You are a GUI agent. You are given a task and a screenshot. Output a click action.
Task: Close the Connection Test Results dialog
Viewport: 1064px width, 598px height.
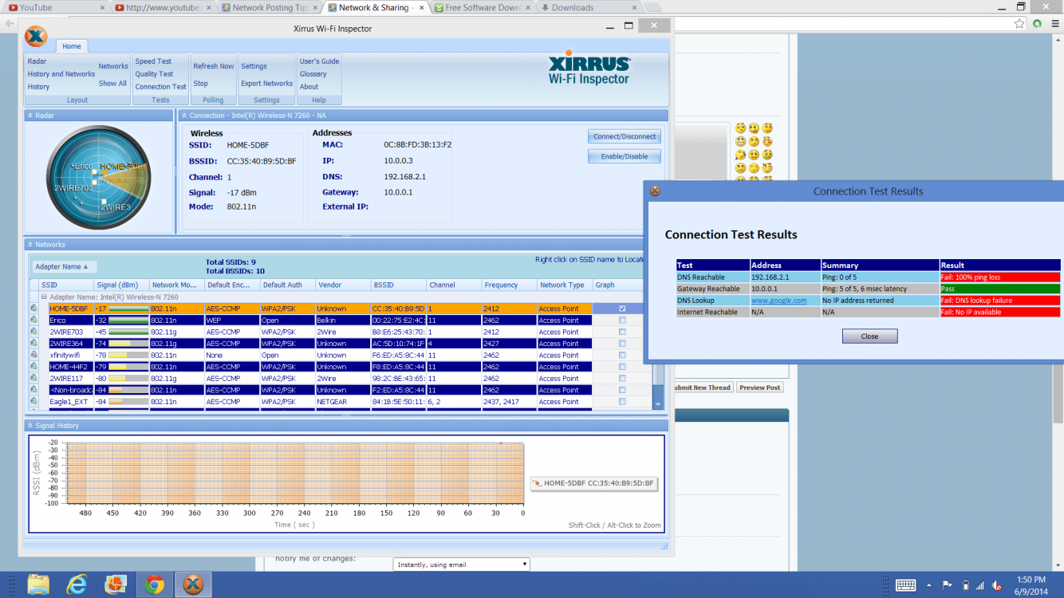pos(869,336)
